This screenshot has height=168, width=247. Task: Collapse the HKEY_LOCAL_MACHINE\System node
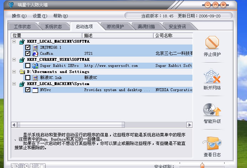tap(14, 84)
